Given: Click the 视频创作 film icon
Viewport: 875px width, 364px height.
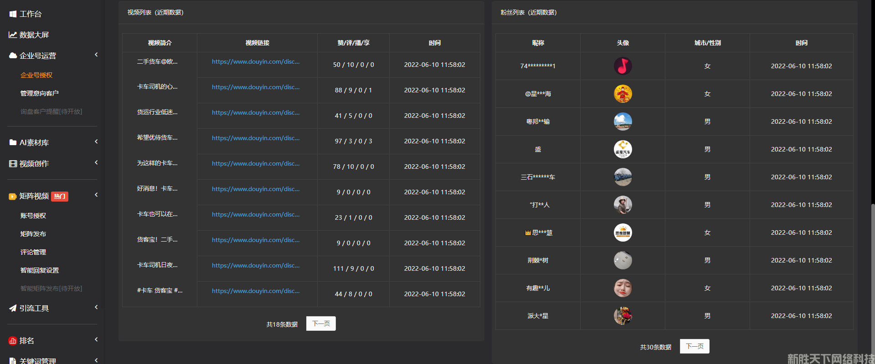Looking at the screenshot, I should pyautogui.click(x=13, y=164).
